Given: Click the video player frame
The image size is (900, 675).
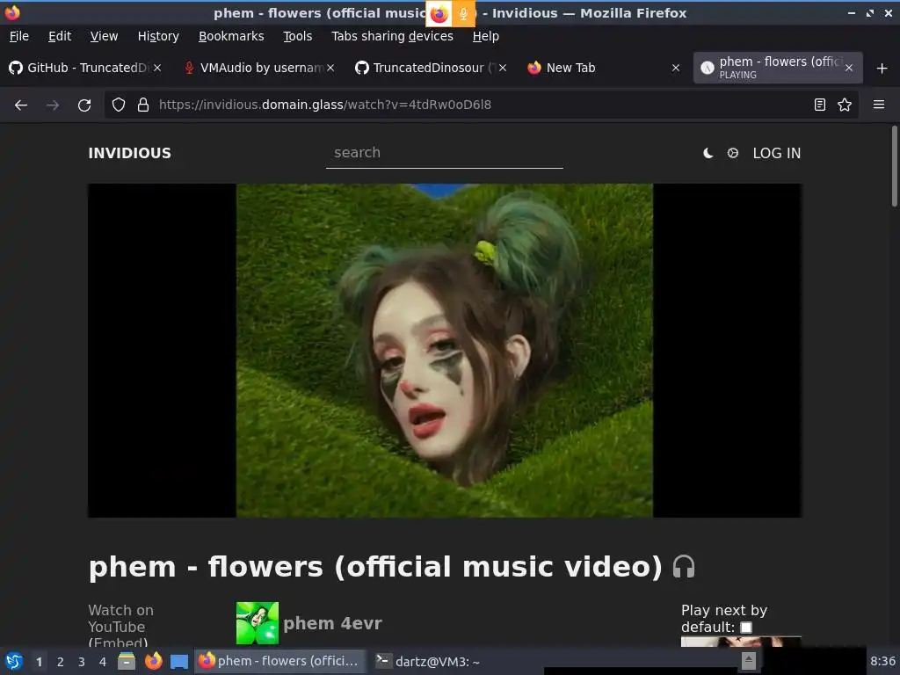Looking at the screenshot, I should coord(445,350).
